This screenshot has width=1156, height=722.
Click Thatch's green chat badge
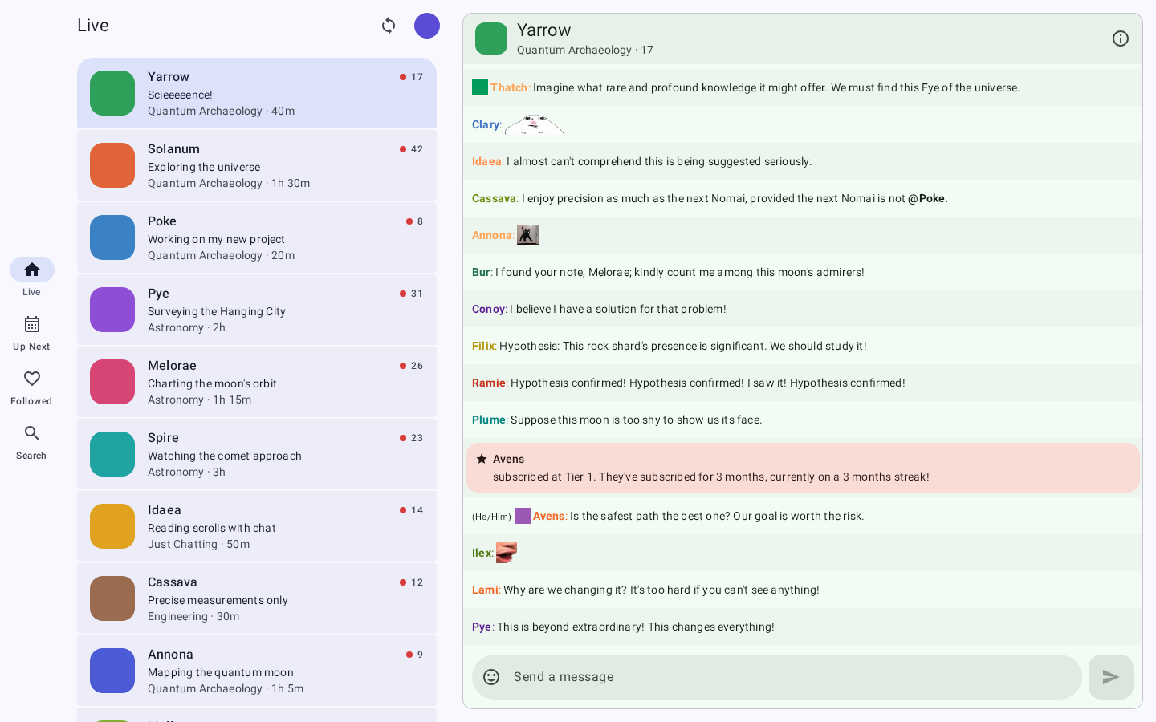coord(480,87)
